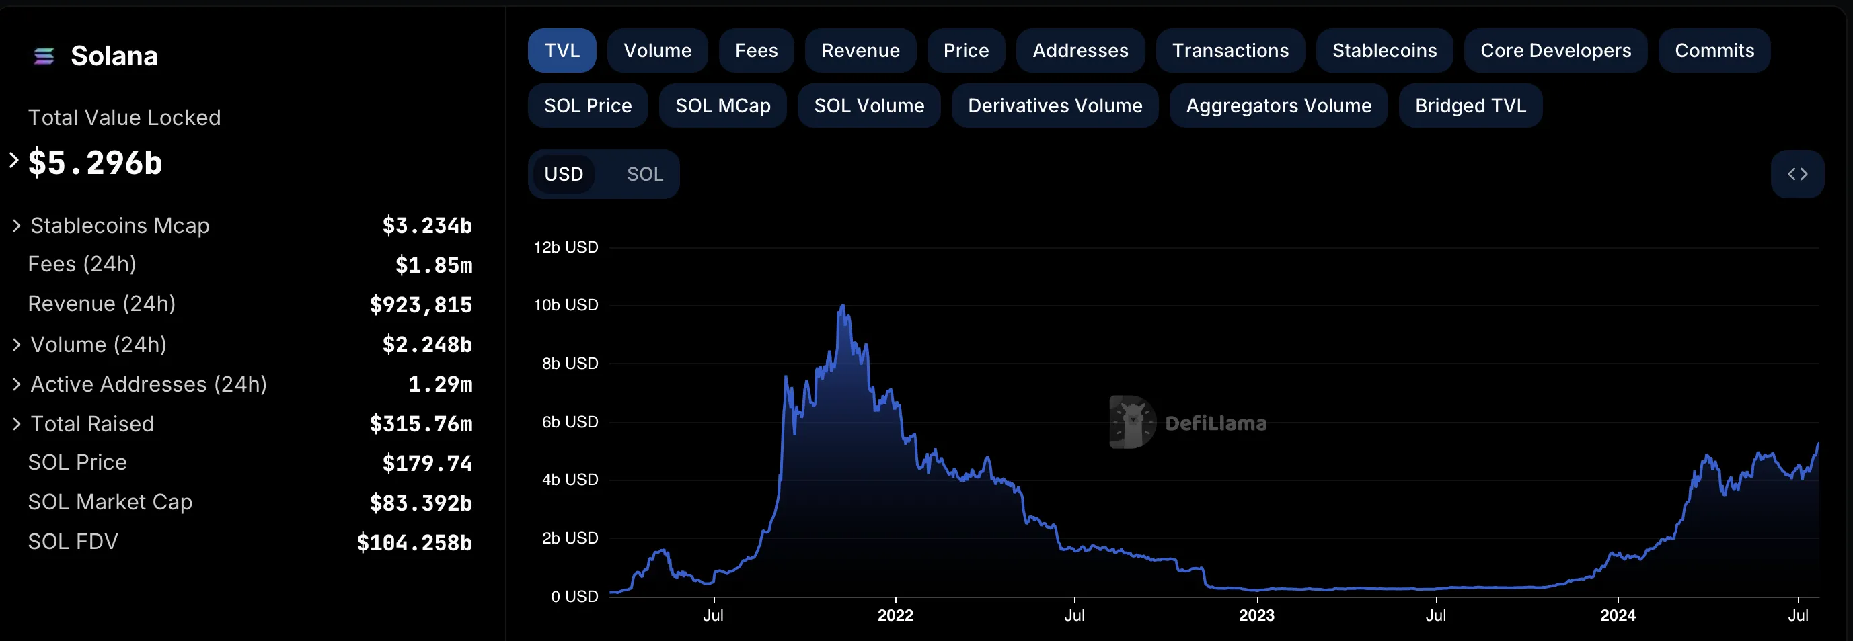
Task: Open the embed chart code icon
Action: tap(1797, 174)
